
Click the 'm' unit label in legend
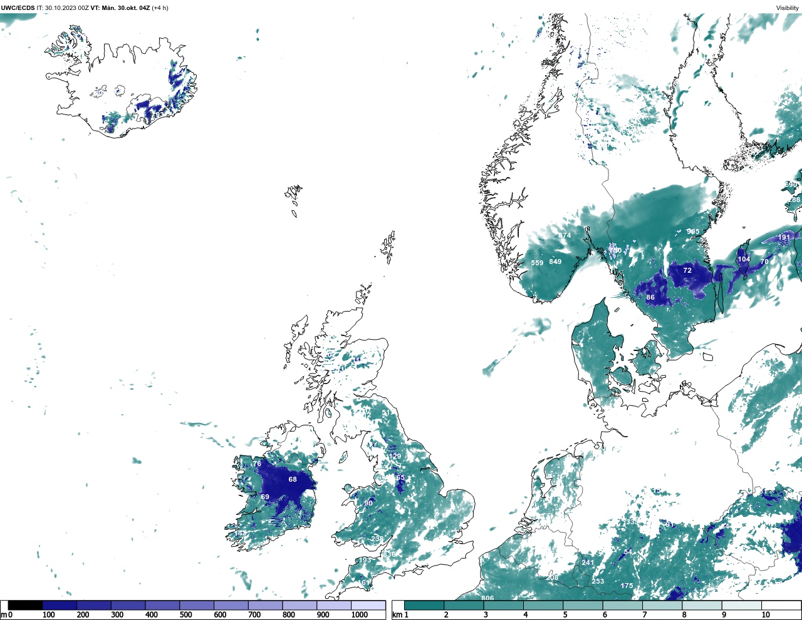(x=4, y=615)
